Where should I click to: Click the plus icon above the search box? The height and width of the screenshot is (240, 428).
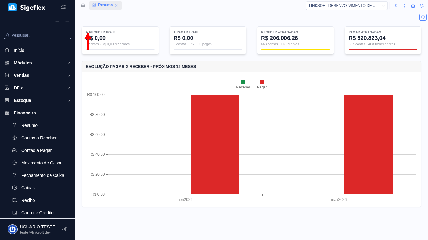[57, 22]
